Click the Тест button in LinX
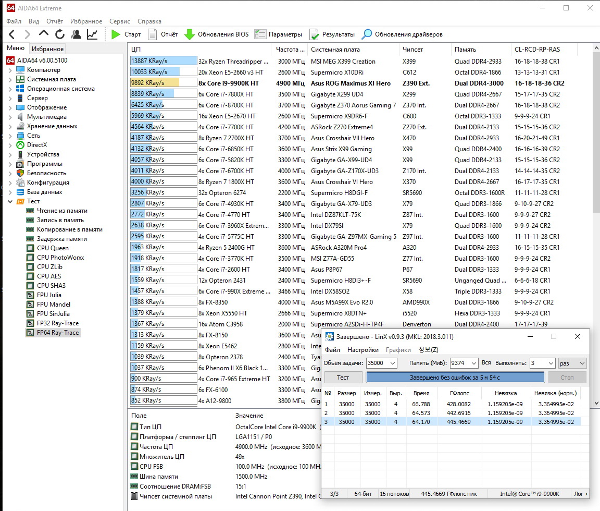 343,378
